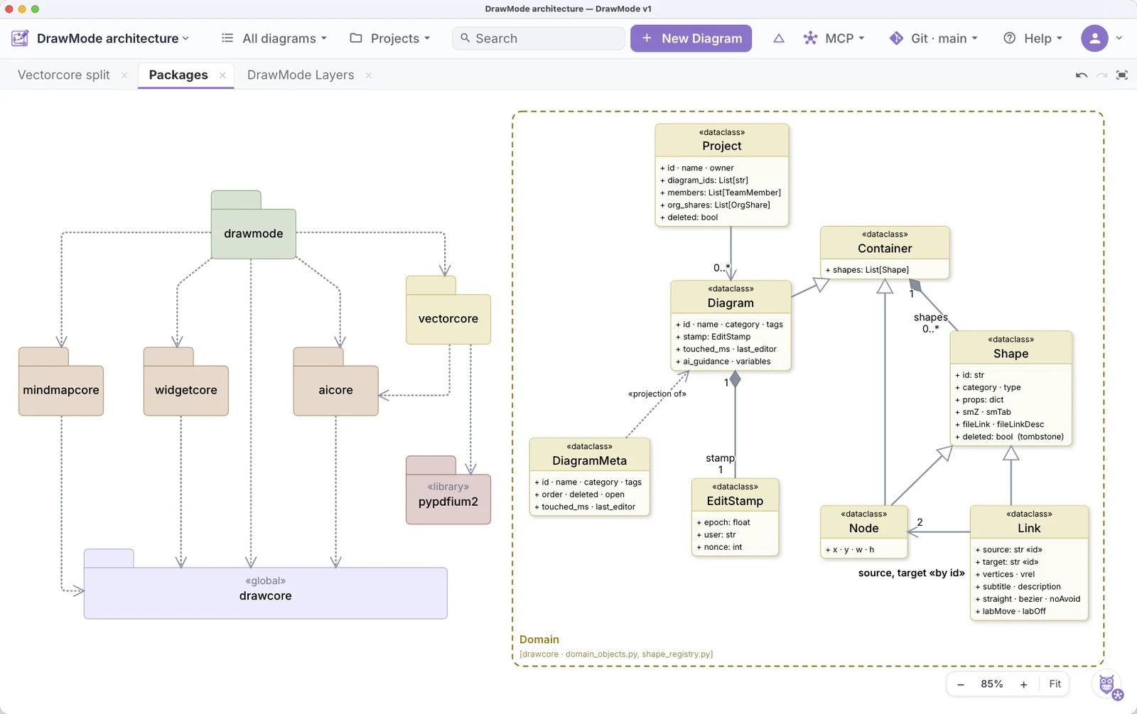Click the Git branch diamond icon

(x=896, y=38)
